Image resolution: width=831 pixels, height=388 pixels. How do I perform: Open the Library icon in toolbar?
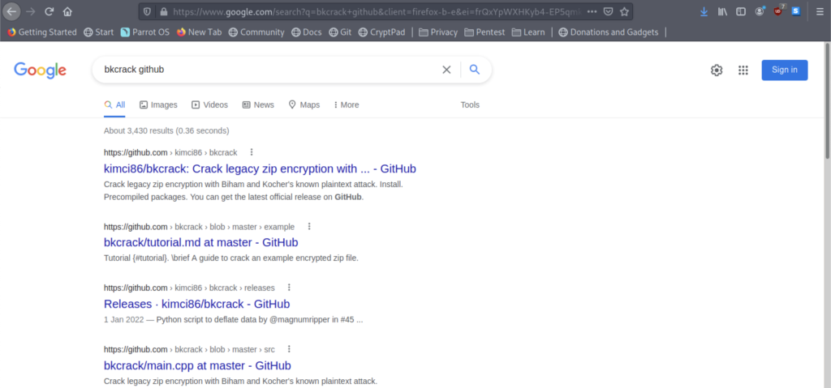722,11
